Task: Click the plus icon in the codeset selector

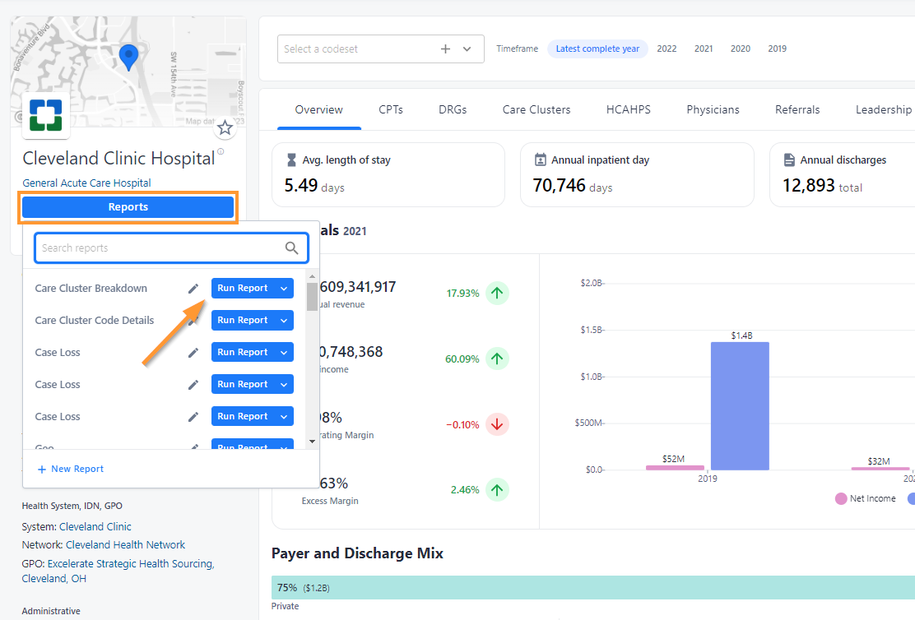Action: click(445, 49)
